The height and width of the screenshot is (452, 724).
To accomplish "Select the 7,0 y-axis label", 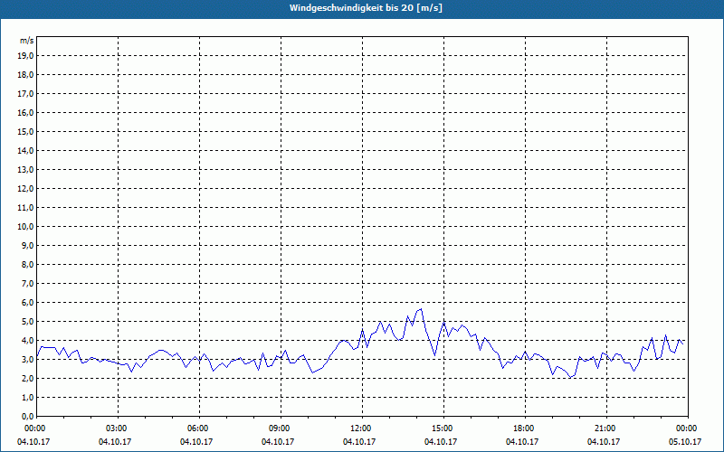I will pos(27,283).
